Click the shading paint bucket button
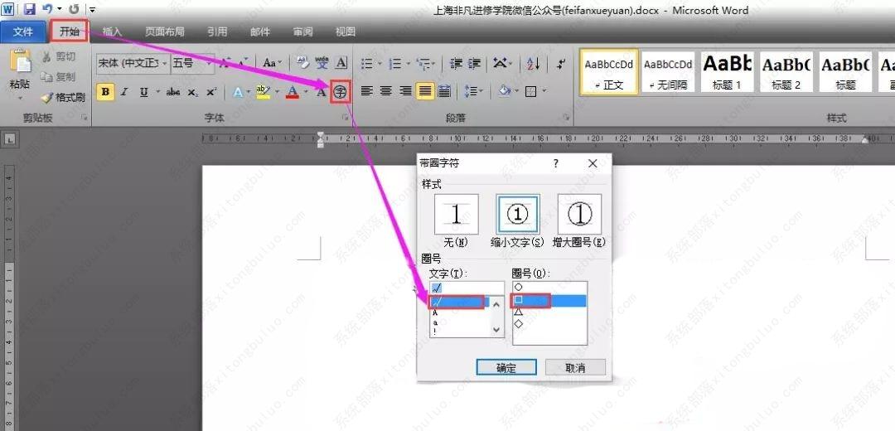The height and width of the screenshot is (431, 895). point(504,91)
